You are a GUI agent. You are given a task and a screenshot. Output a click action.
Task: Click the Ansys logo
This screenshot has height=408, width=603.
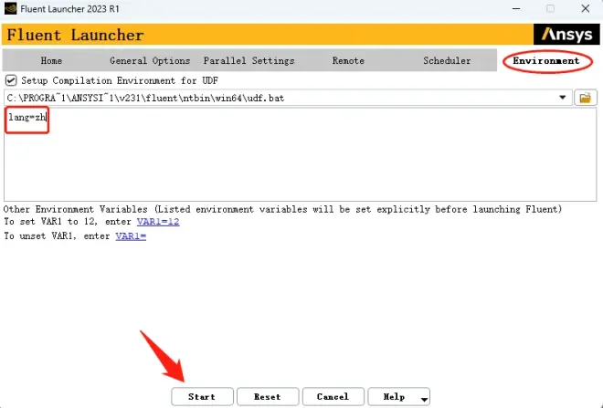(x=566, y=35)
